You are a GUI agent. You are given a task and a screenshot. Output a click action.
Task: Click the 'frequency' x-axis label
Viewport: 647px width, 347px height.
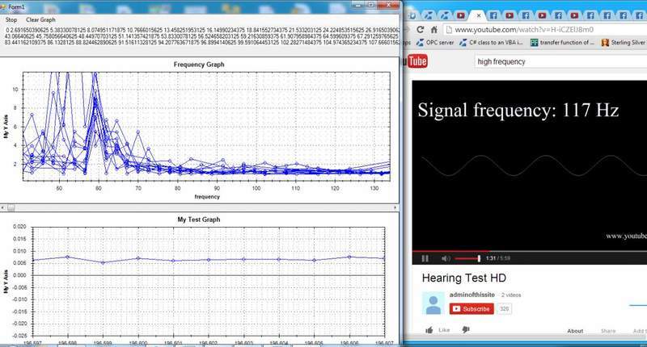pyautogui.click(x=207, y=197)
